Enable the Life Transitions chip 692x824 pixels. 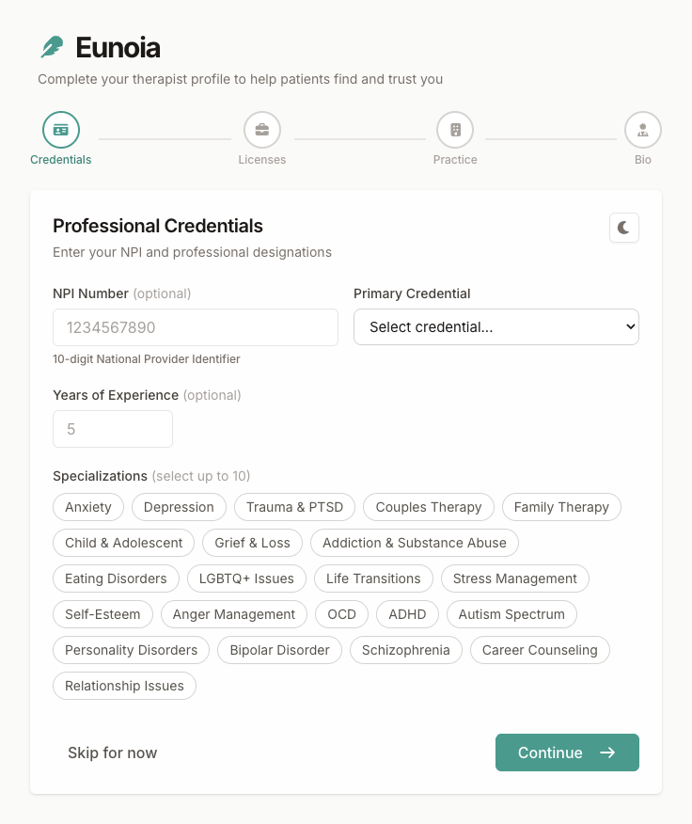(373, 578)
